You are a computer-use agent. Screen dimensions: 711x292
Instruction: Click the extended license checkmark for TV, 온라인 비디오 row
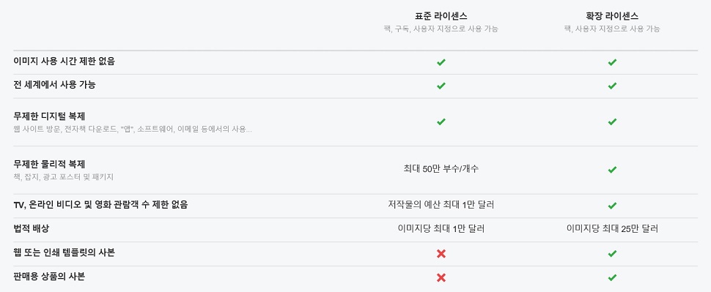612,206
